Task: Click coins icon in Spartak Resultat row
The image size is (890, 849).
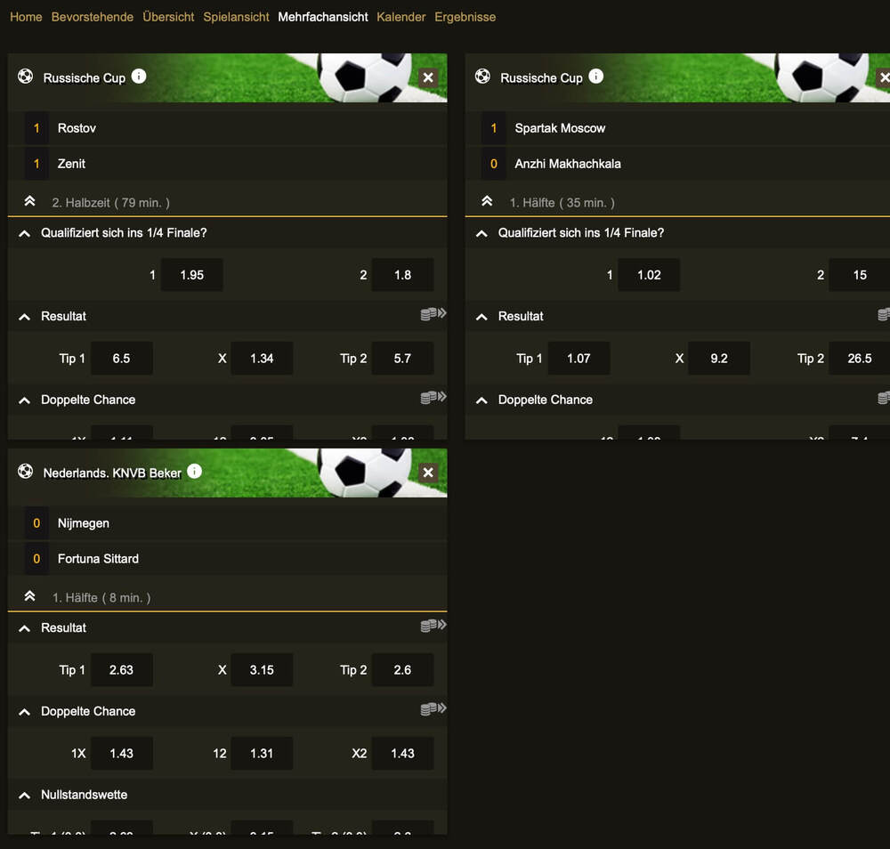Action: (x=884, y=314)
